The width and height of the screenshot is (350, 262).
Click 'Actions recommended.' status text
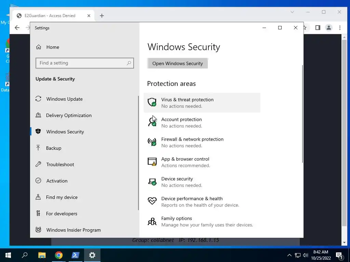[x=186, y=165]
